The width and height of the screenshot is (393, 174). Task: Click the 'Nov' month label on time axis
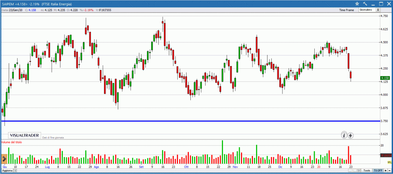(235, 166)
